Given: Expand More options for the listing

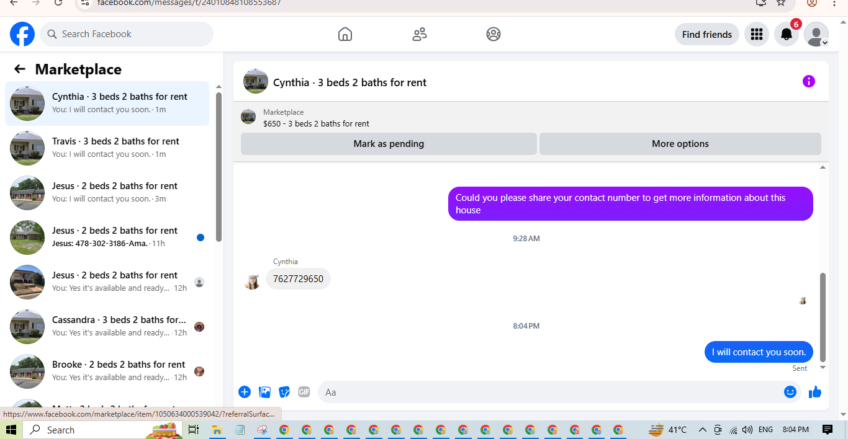Looking at the screenshot, I should coord(680,144).
